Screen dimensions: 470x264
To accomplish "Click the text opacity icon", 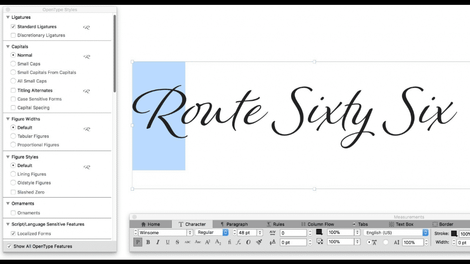I will click(x=320, y=241).
